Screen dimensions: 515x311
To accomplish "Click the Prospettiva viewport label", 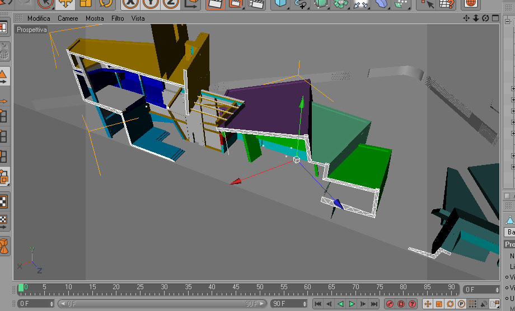I will [31, 30].
